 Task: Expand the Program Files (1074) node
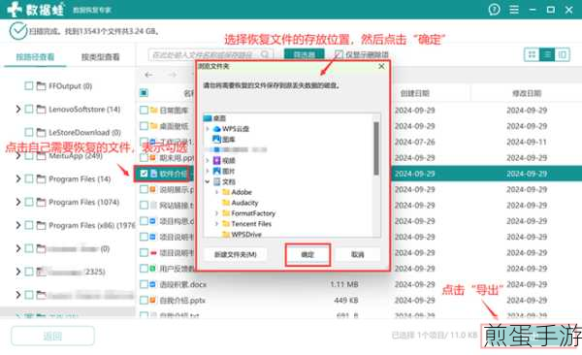[17, 202]
